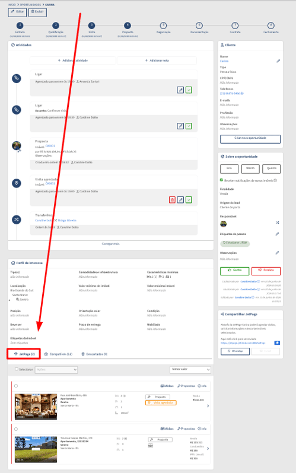Check the Selecionar all checkbox
The height and width of the screenshot is (473, 296).
point(17,369)
